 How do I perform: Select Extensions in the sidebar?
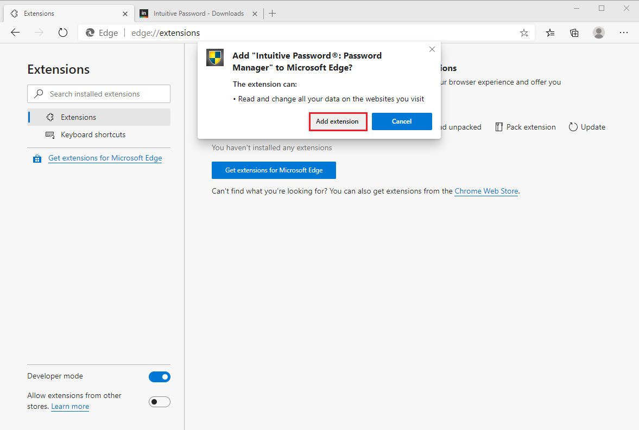pos(99,117)
